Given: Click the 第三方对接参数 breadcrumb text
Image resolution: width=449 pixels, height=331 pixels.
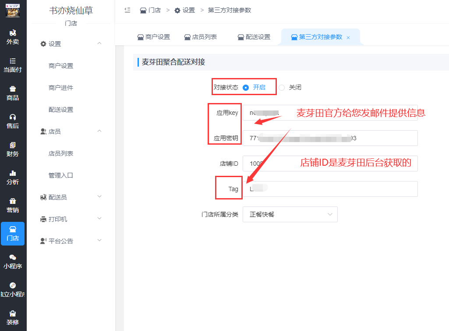Looking at the screenshot, I should (230, 11).
